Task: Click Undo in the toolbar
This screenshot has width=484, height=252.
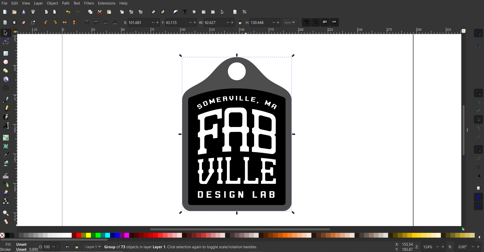Action: click(68, 12)
